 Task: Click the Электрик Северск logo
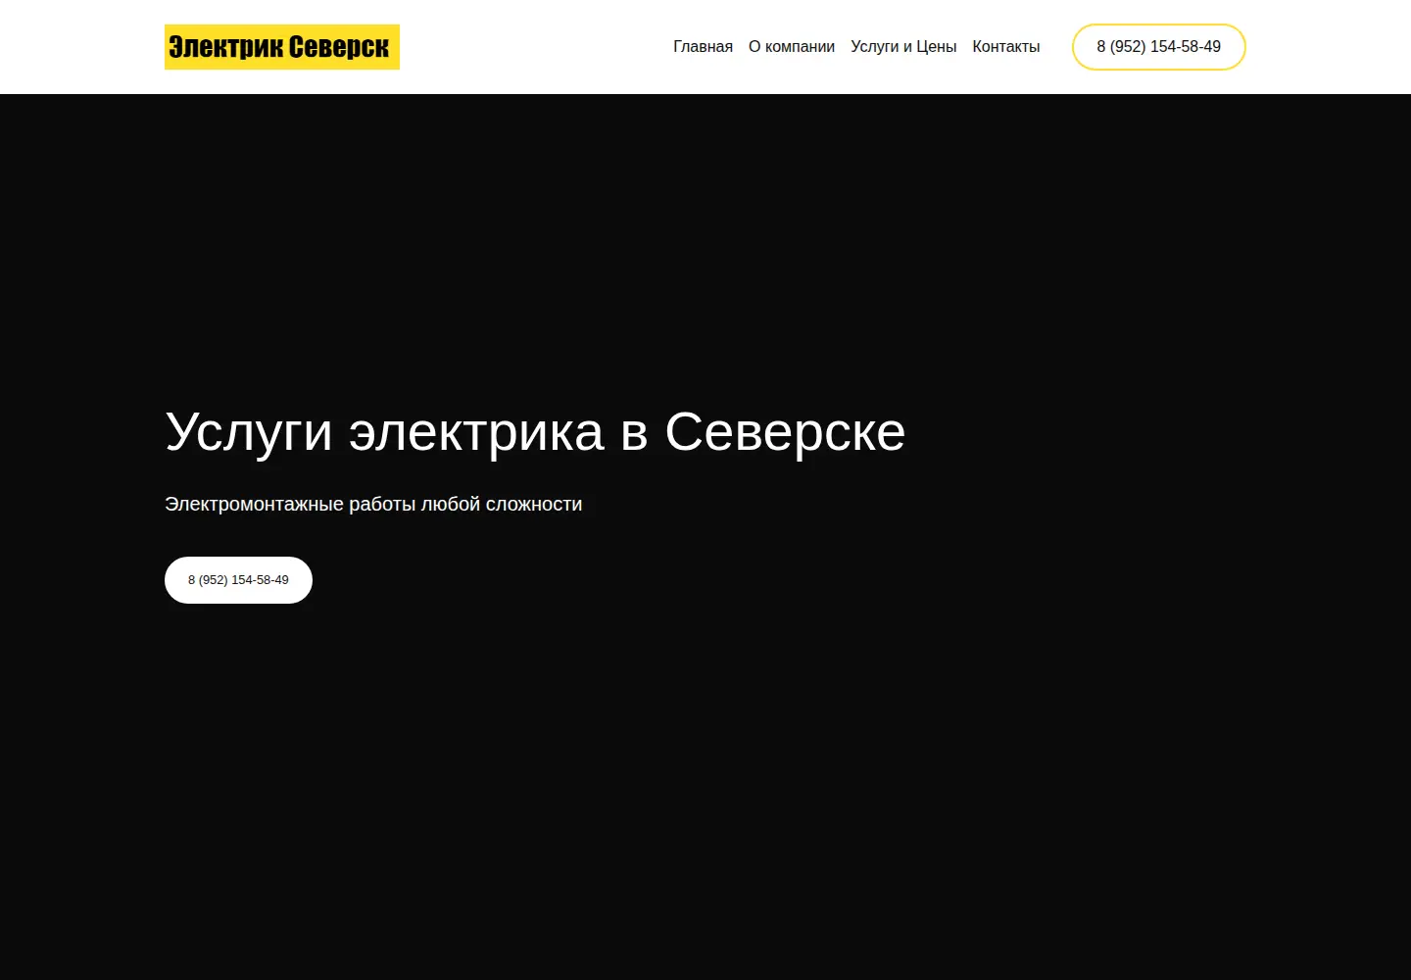coord(282,47)
